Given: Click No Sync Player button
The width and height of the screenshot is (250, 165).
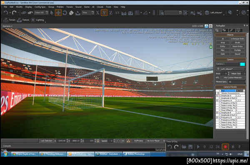Looking at the screenshot, I should 153,141.
